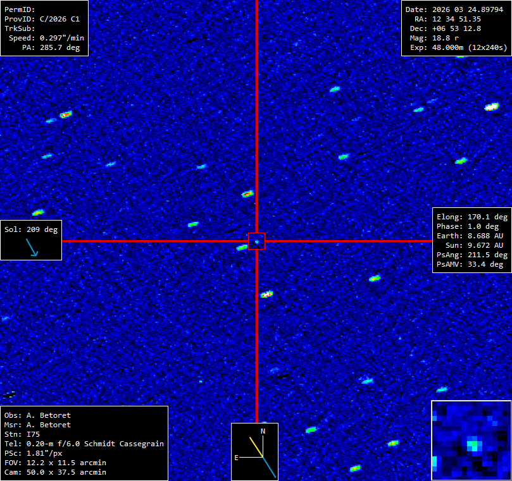Select the Tel: 0.20-m f/6.0 Schmidt Cassegrain line
The height and width of the screenshot is (481, 512).
84,444
